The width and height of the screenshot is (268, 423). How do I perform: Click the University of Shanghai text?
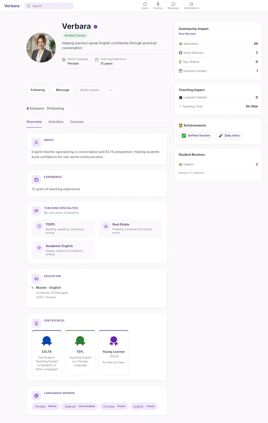tap(52, 293)
